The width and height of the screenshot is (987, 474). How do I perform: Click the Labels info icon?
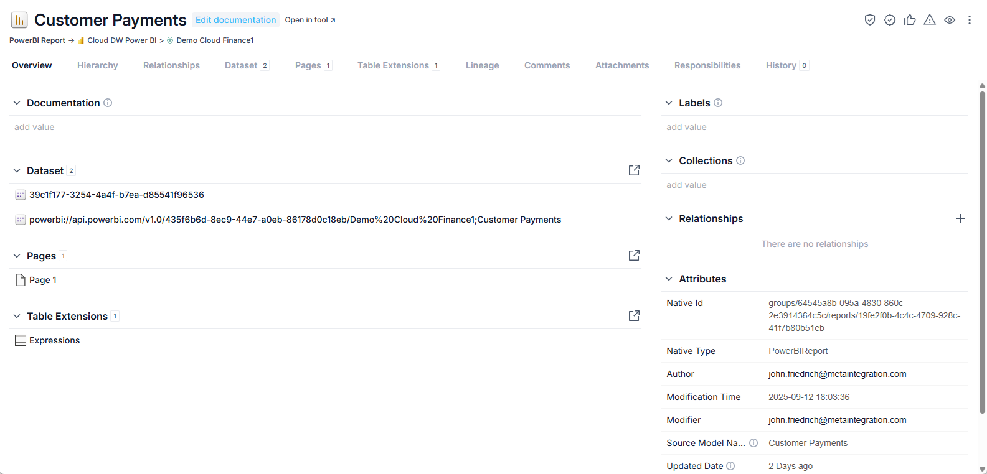click(718, 103)
